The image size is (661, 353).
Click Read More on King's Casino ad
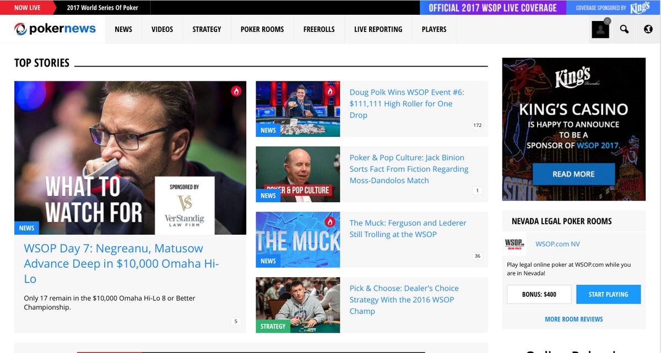[573, 174]
